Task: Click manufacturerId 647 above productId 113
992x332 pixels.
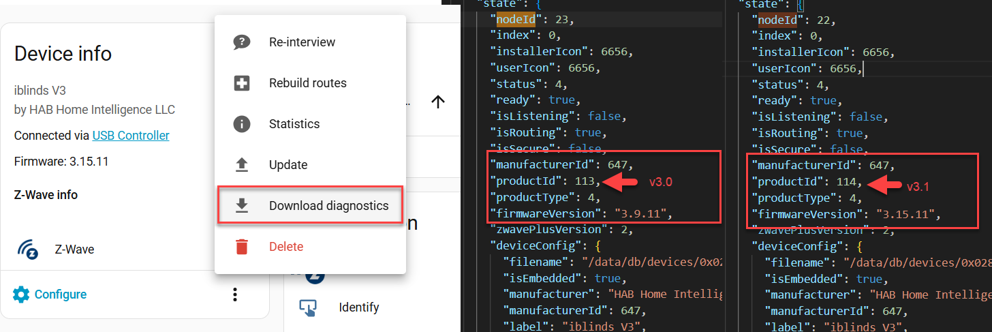Action: (x=562, y=165)
